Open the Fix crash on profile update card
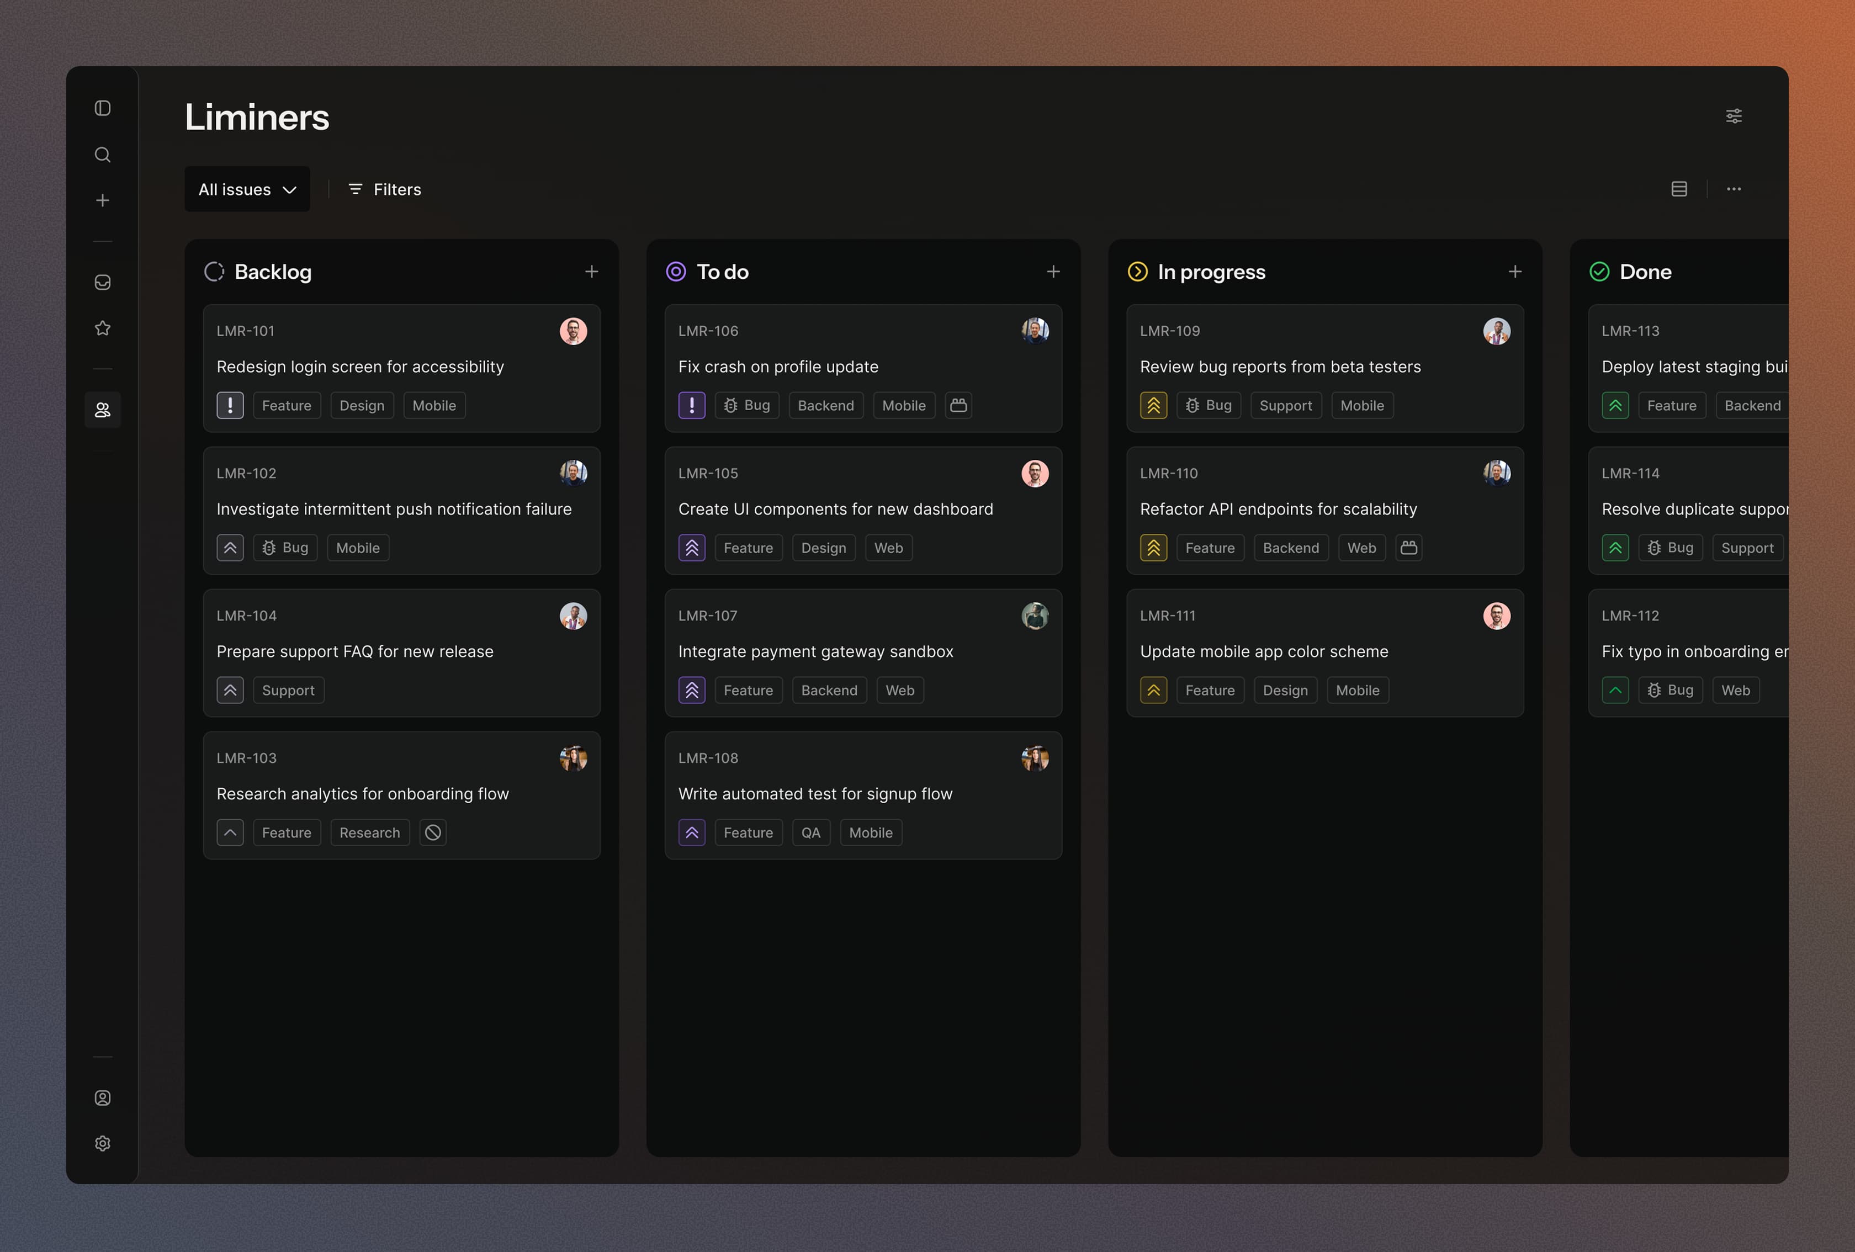The image size is (1855, 1252). pyautogui.click(x=778, y=366)
